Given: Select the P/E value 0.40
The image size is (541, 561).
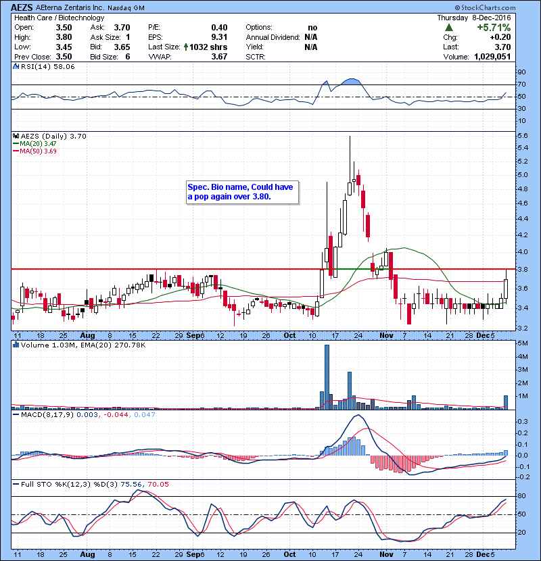Looking at the screenshot, I should point(219,28).
